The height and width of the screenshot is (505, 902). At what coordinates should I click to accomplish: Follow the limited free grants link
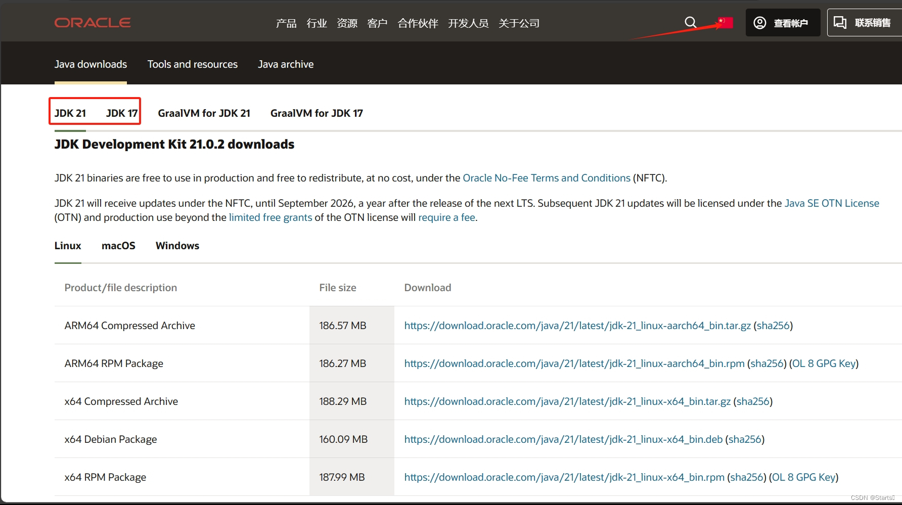click(270, 217)
